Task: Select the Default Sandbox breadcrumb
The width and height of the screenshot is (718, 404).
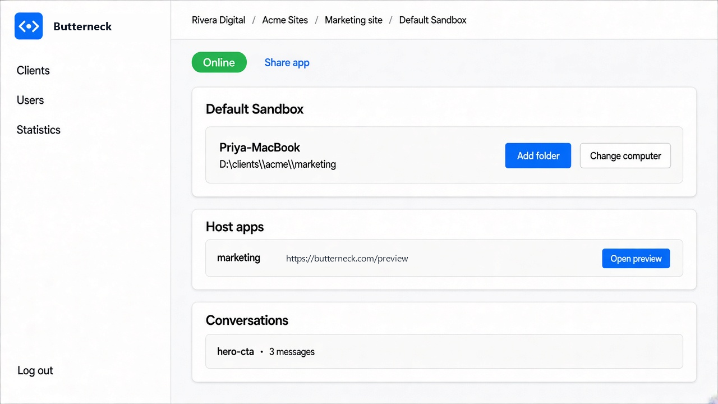Action: [x=432, y=20]
